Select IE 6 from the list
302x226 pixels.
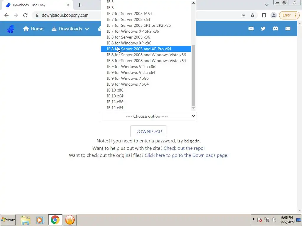click(x=146, y=8)
